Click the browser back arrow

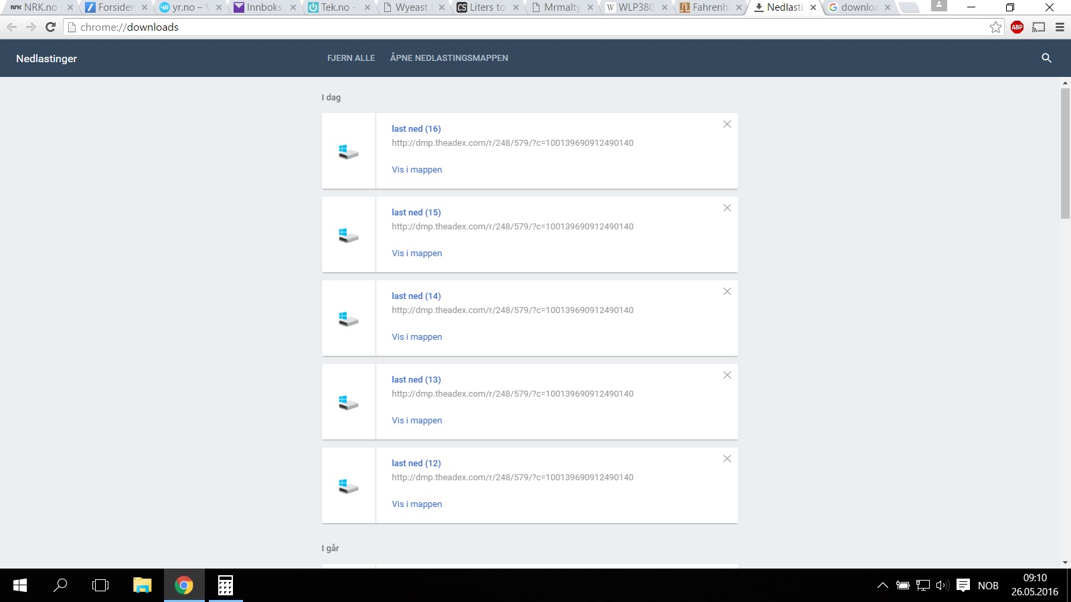[11, 27]
